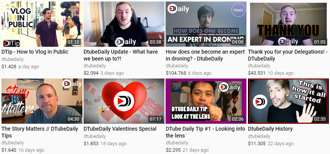Click title 'How does one become an expert in droning?'
The width and height of the screenshot is (330, 154).
(x=205, y=55)
